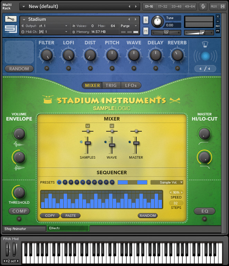This screenshot has height=266, width=229.
Task: Click PASTE in the sequencer
Action: click(71, 216)
